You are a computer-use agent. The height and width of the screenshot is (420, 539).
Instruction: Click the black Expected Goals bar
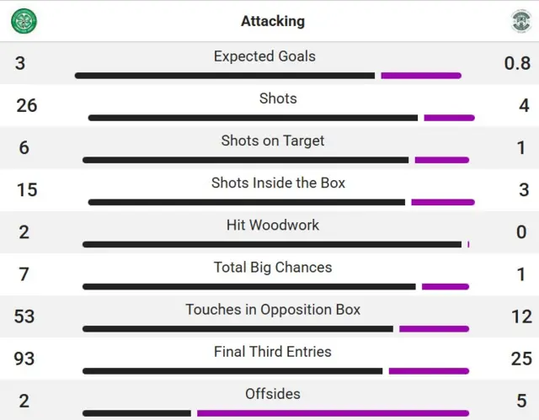224,76
